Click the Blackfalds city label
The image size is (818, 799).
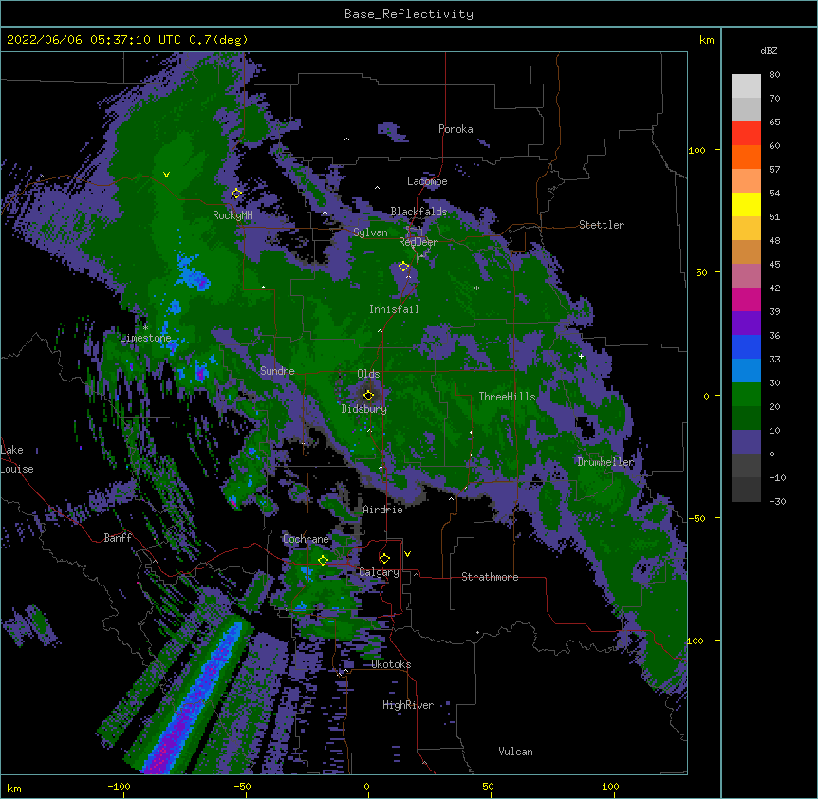coord(418,212)
